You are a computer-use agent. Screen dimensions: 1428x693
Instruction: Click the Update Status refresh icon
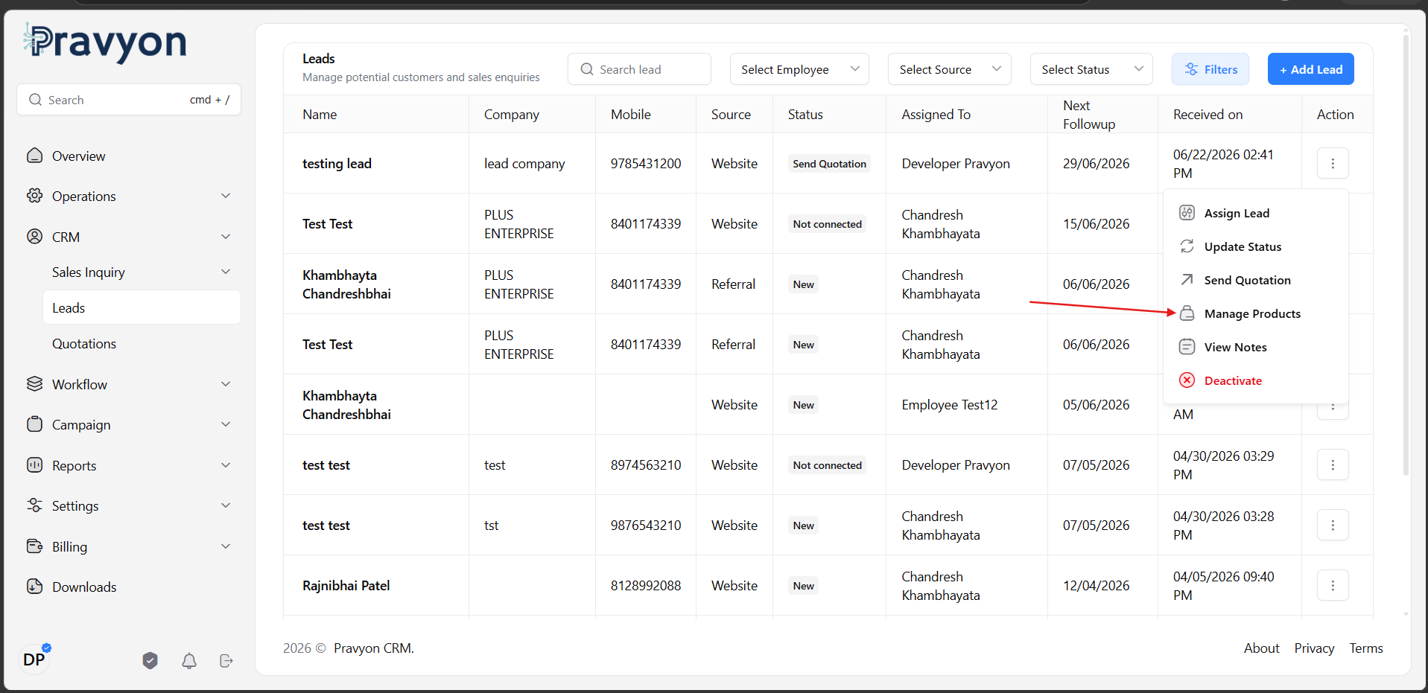tap(1187, 246)
